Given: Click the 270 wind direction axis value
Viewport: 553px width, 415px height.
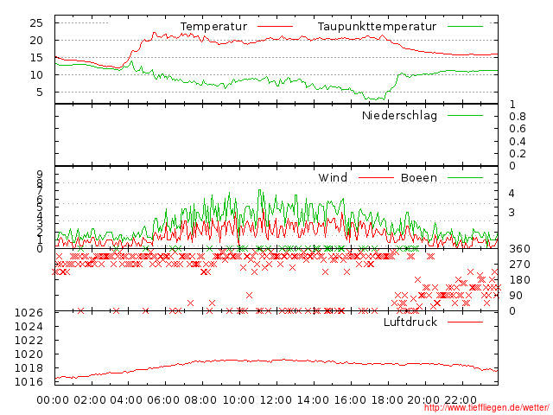Looking at the screenshot, I should (x=519, y=265).
